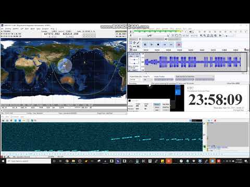Click the Cut (scissors) icon in Audacity
The image size is (250, 187).
[173, 35]
